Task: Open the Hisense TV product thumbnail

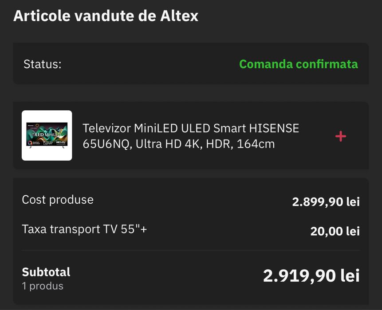Action: click(x=47, y=135)
